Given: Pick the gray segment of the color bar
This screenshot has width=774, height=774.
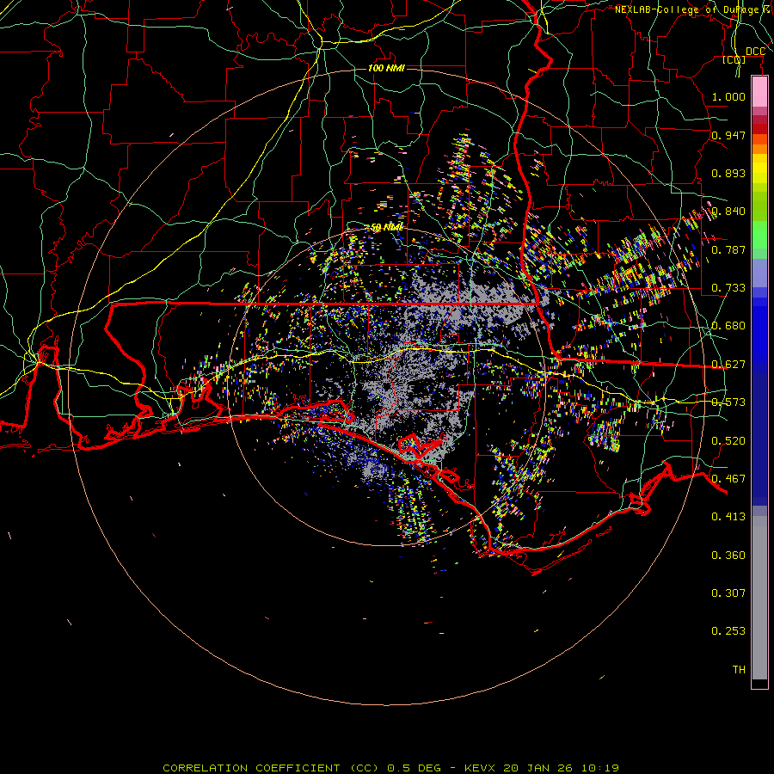Looking at the screenshot, I should (759, 598).
